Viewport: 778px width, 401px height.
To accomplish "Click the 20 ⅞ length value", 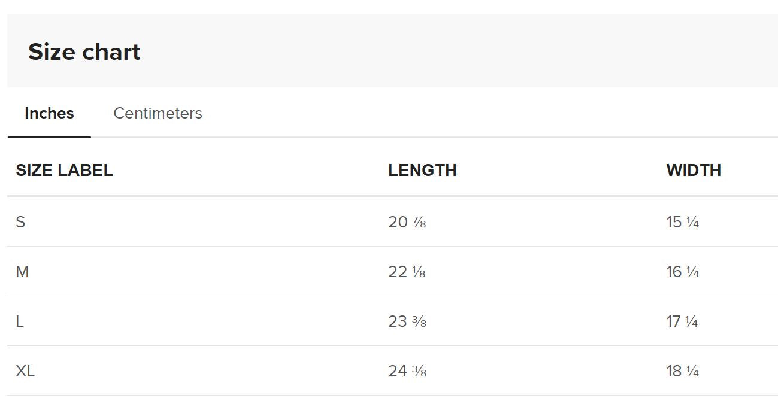I will click(x=407, y=222).
